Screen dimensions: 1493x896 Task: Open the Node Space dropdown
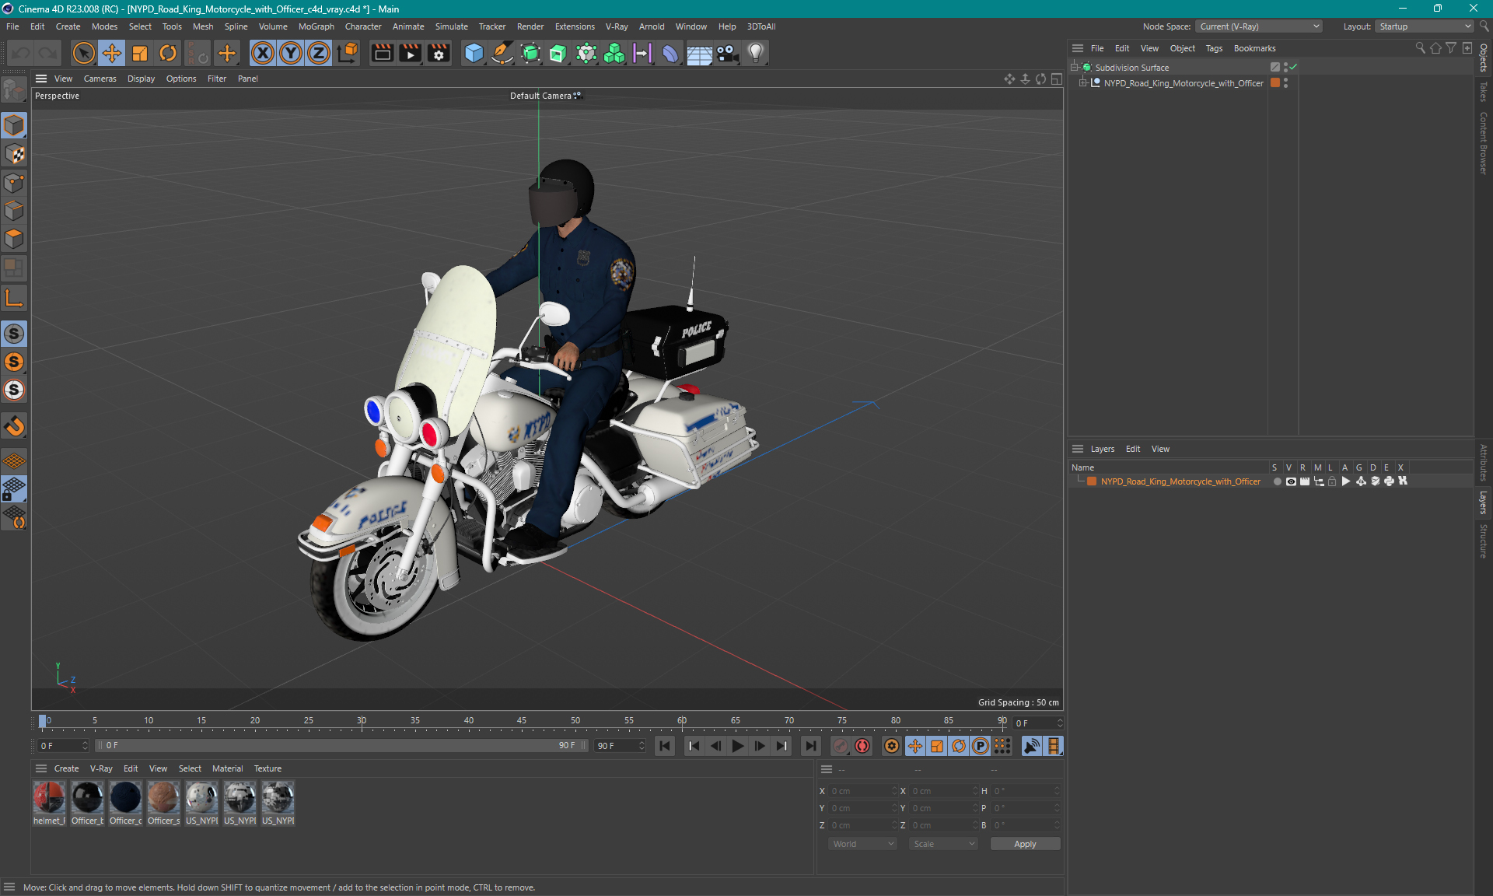tap(1258, 26)
